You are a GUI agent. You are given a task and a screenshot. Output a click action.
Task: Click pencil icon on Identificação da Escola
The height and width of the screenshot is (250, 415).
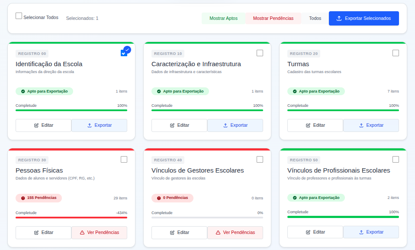(x=36, y=125)
